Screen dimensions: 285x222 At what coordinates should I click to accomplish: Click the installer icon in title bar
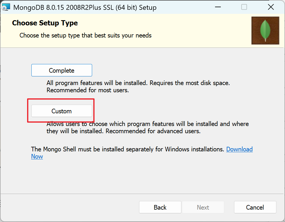[x=6, y=7]
